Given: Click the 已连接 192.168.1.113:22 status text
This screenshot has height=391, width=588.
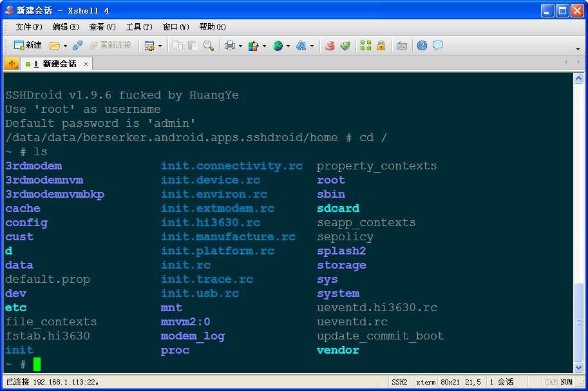Looking at the screenshot, I should (53, 382).
